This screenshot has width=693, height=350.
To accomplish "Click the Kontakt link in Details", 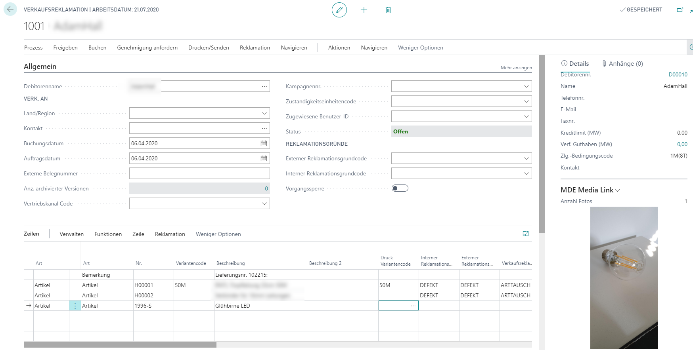I will click(570, 167).
